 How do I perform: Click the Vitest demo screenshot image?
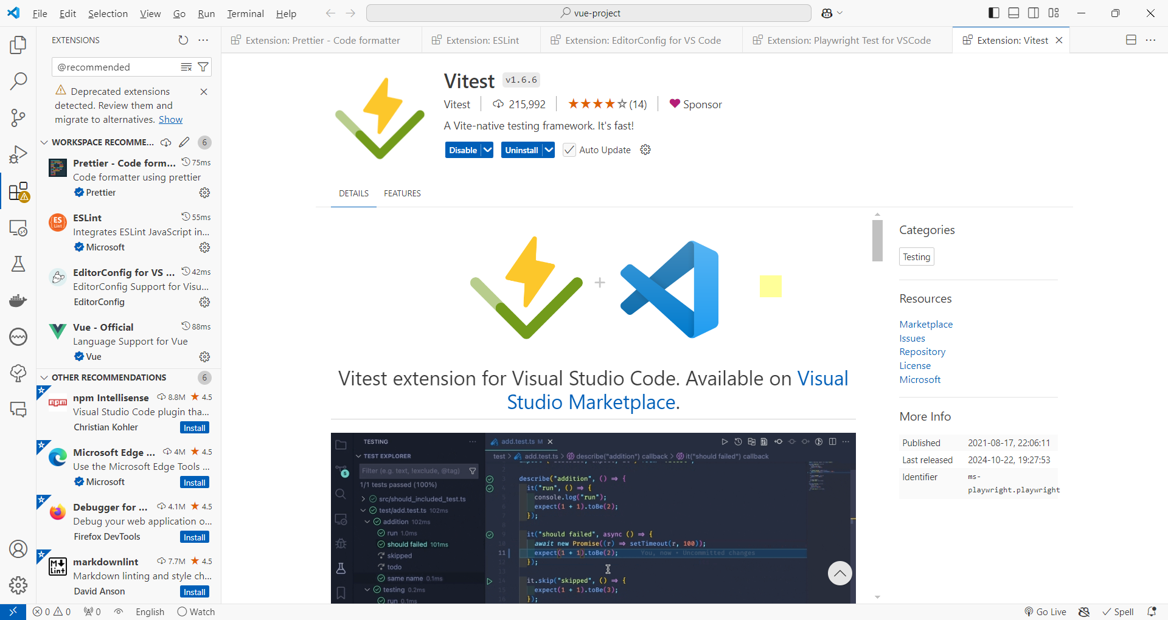(593, 518)
